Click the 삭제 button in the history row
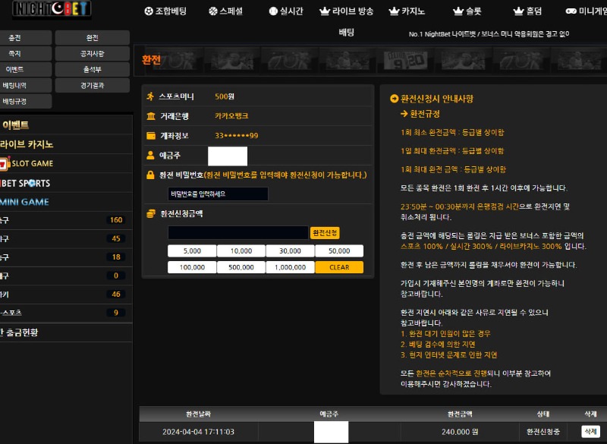 pos(590,431)
